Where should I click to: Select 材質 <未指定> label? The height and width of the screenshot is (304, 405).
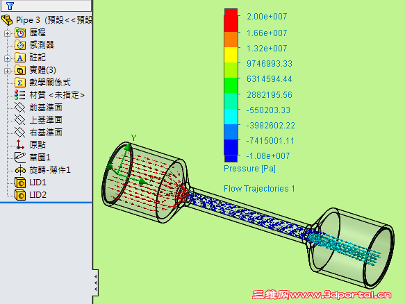point(57,95)
